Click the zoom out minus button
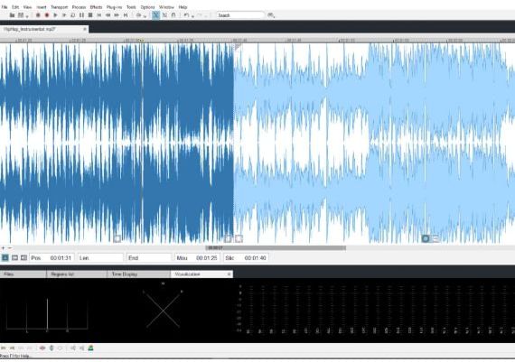 [10, 248]
